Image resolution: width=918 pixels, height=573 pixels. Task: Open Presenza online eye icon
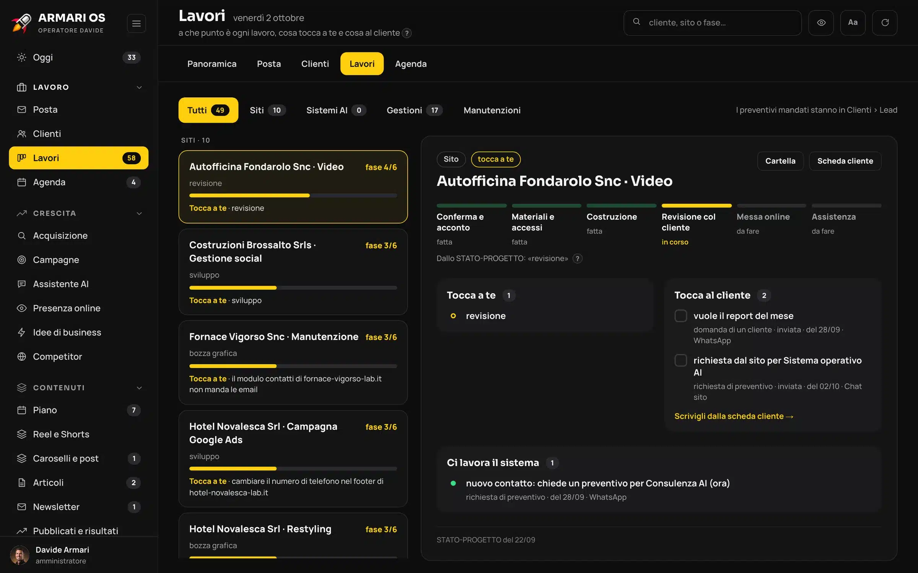point(22,308)
